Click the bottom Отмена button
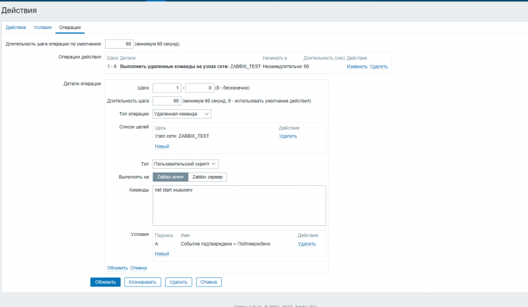This screenshot has height=307, width=528. tap(209, 282)
